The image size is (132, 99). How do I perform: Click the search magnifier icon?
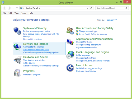126,8
